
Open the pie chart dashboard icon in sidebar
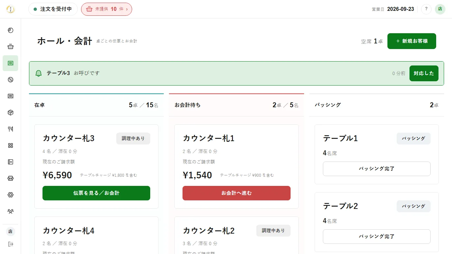[11, 30]
